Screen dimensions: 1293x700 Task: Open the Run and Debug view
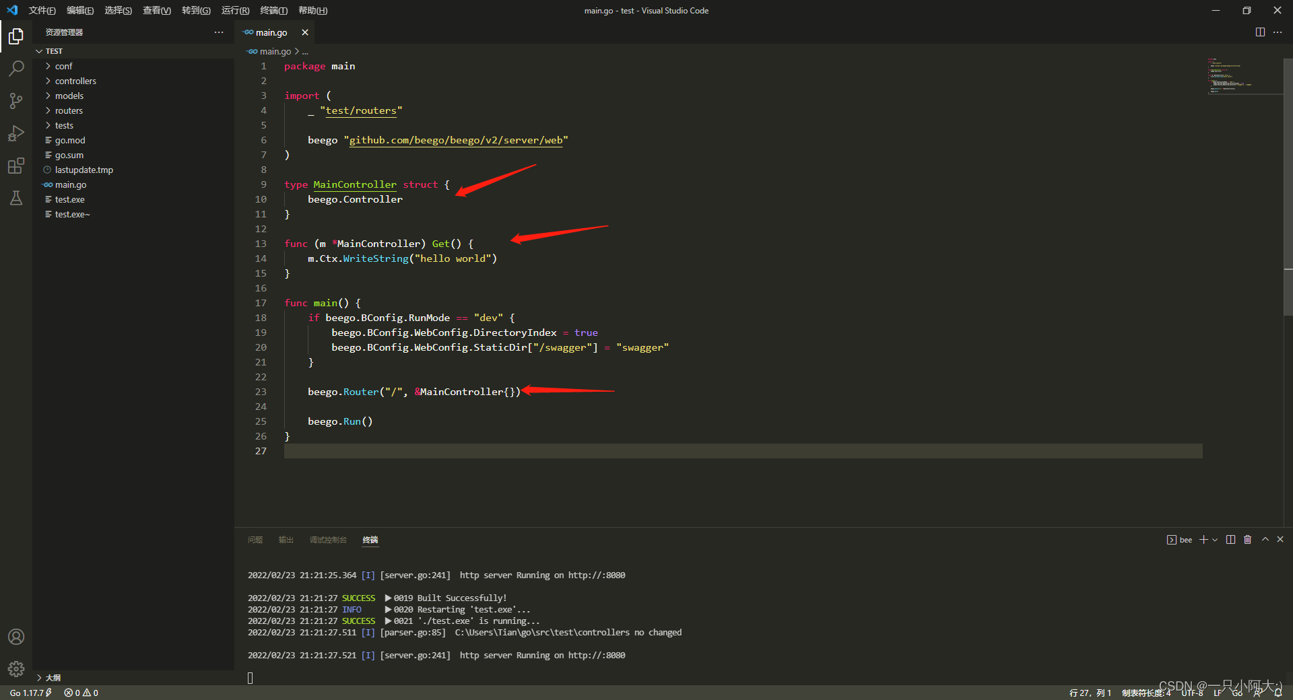tap(16, 133)
